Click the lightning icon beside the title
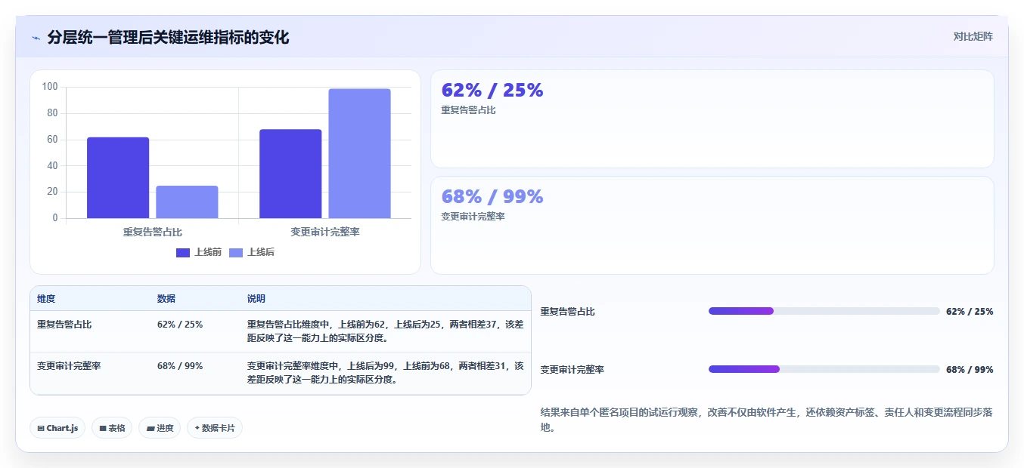 tap(36, 38)
